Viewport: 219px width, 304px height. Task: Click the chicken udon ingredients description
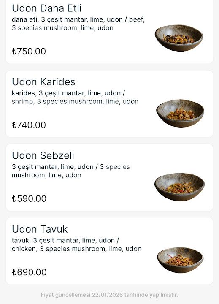point(76,244)
